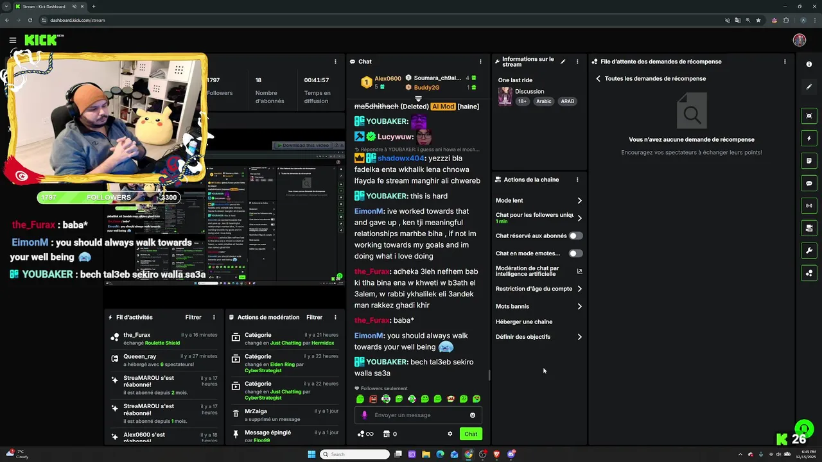The image size is (822, 462).
Task: Open Filtrer in Actions de modération
Action: pyautogui.click(x=314, y=317)
